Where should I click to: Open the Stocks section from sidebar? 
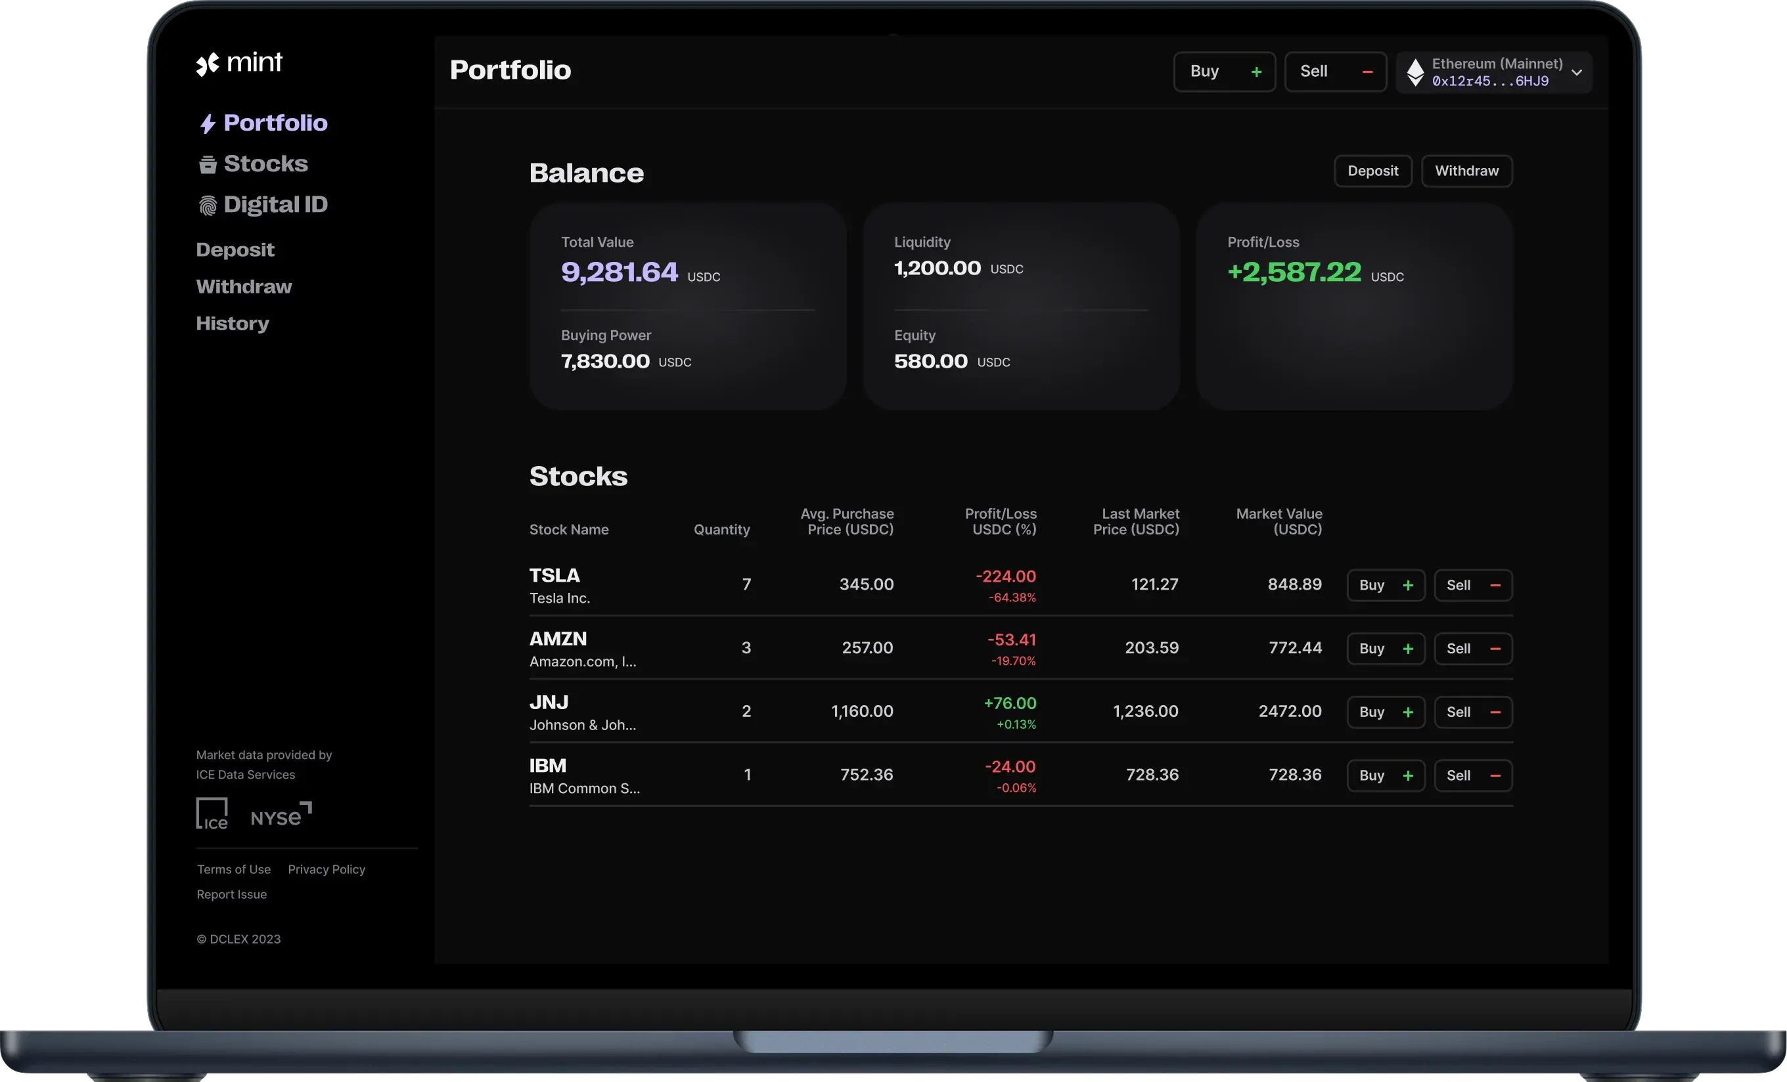point(265,163)
